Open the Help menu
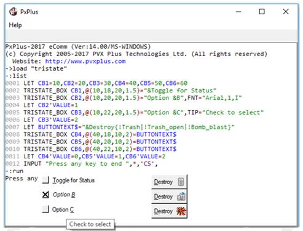Image resolution: width=303 pixels, height=231 pixels. [15, 25]
